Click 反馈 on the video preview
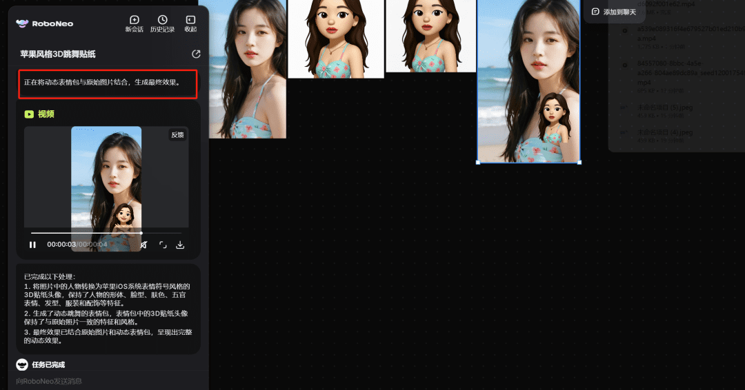The image size is (745, 390). (x=178, y=135)
